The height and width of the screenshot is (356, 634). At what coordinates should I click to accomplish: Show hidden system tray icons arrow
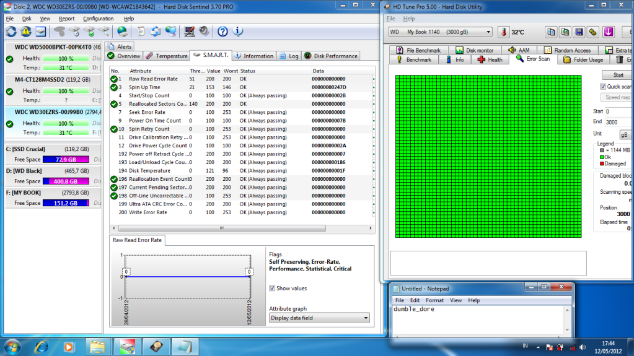tap(538, 347)
